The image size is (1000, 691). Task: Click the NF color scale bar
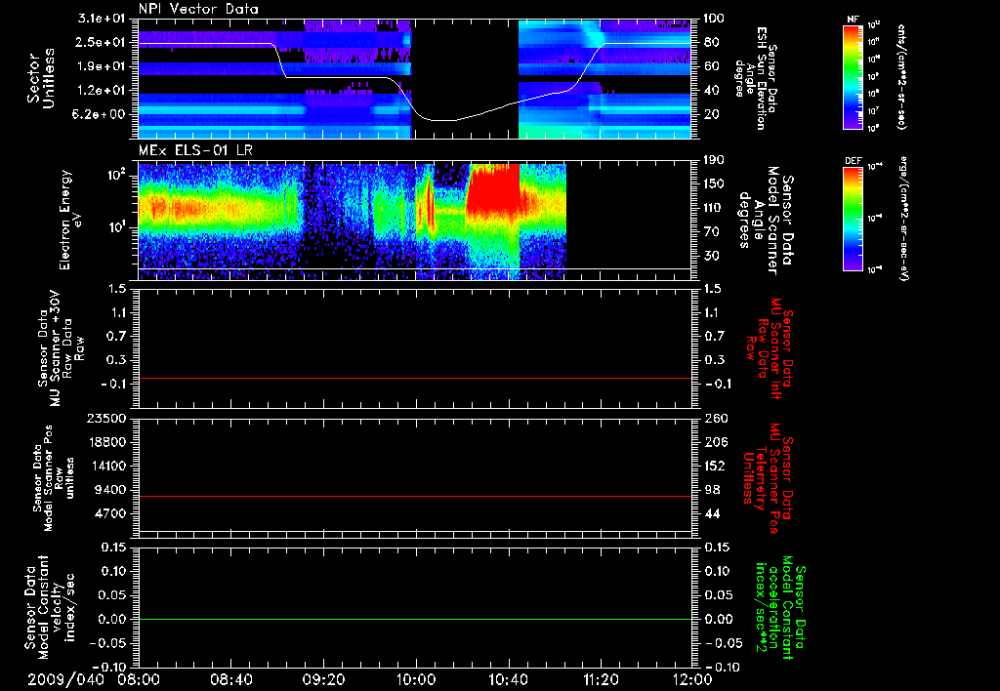(x=853, y=76)
